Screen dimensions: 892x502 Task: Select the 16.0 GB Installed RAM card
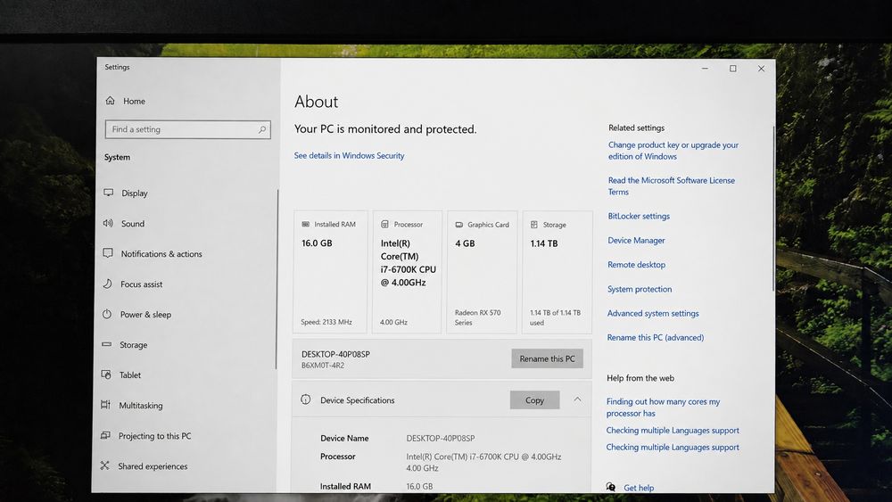coord(330,272)
